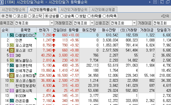This screenshot has height=105, width=171.
Task: Sort by the (외)거래량 column header
Action: coord(129,30)
